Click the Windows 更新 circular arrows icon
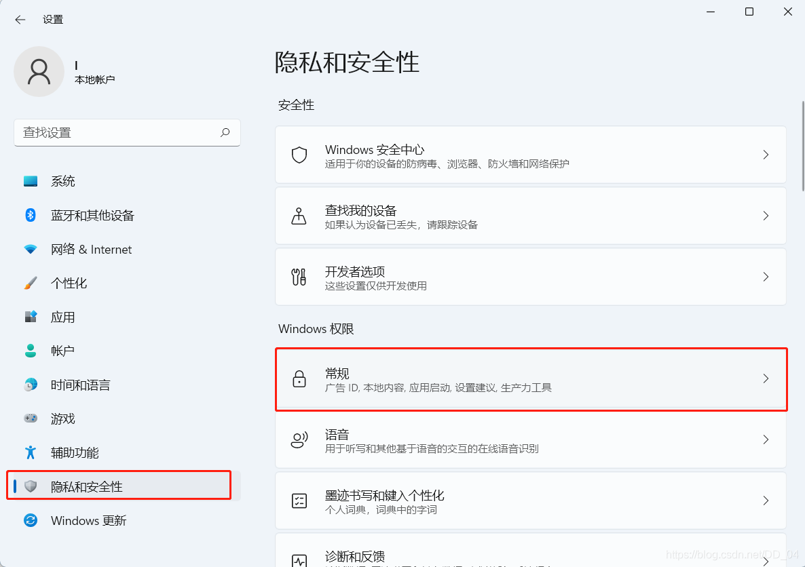The width and height of the screenshot is (805, 567). click(x=31, y=521)
